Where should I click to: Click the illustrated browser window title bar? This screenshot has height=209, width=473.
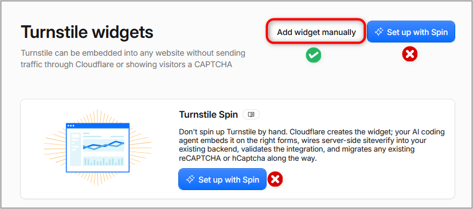pyautogui.click(x=97, y=125)
